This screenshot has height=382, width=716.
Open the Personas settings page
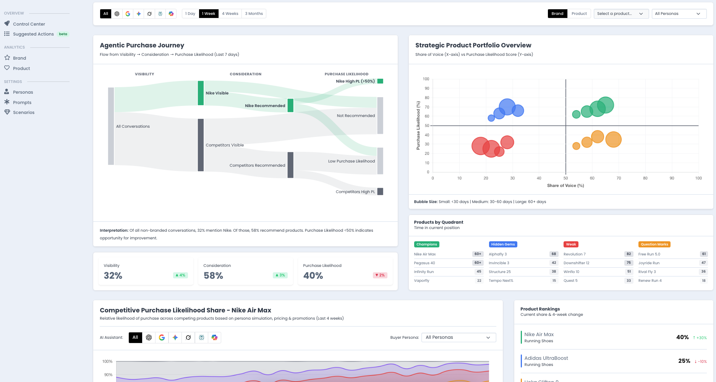(24, 92)
